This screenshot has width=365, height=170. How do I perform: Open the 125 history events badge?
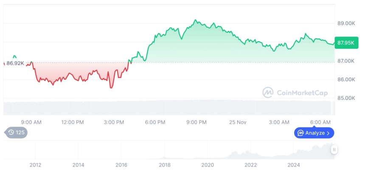tap(16, 133)
